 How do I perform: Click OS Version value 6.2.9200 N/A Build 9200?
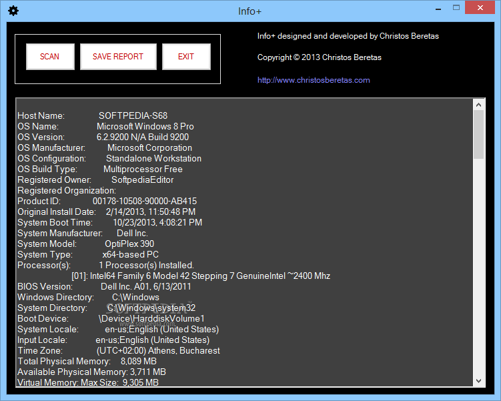143,137
